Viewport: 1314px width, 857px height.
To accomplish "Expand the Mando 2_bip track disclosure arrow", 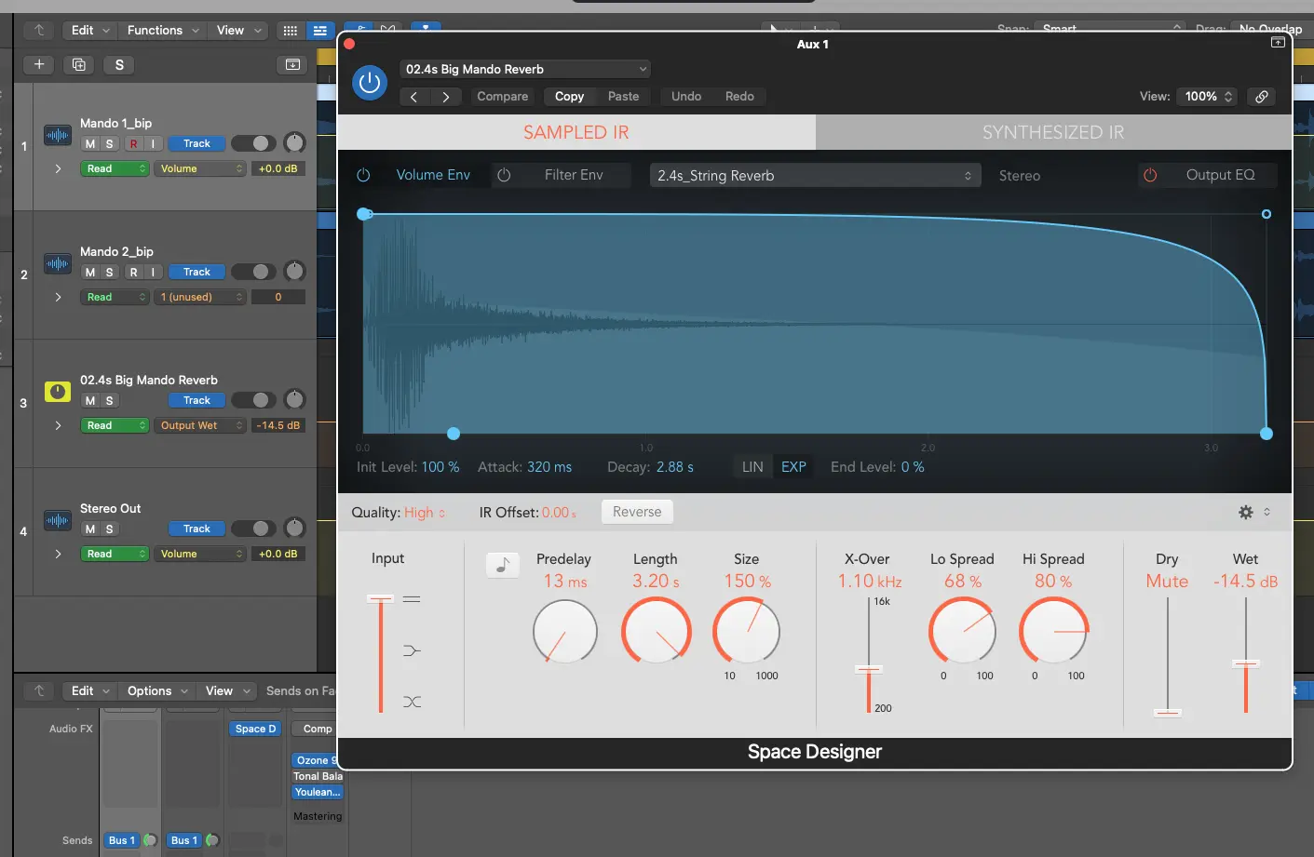I will [58, 297].
